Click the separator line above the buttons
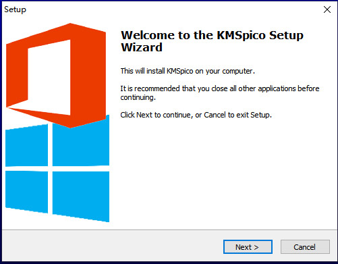The image size is (338, 264). click(x=169, y=230)
